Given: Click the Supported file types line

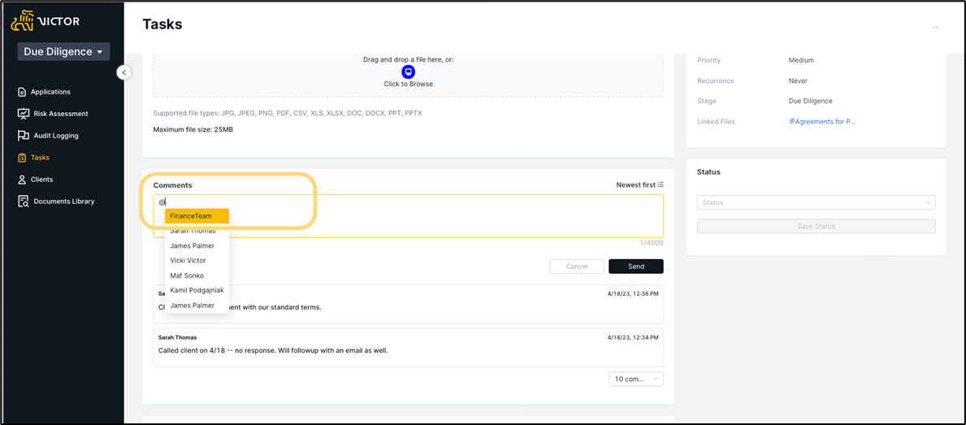Looking at the screenshot, I should [x=287, y=113].
